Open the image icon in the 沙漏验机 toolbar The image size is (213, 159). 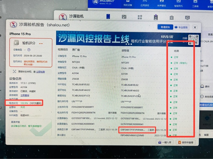[x=124, y=17]
